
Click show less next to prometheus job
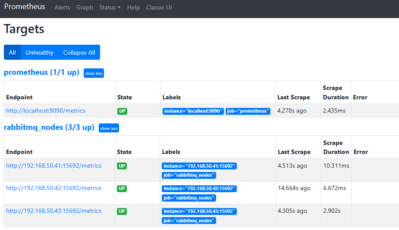(x=94, y=73)
